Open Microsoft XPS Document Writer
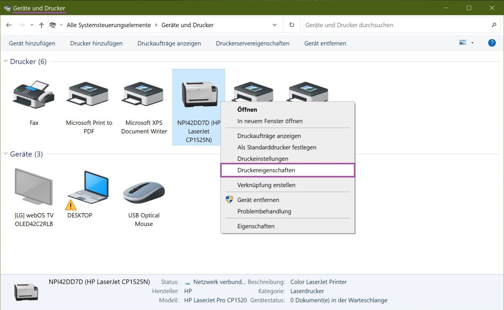 point(143,95)
